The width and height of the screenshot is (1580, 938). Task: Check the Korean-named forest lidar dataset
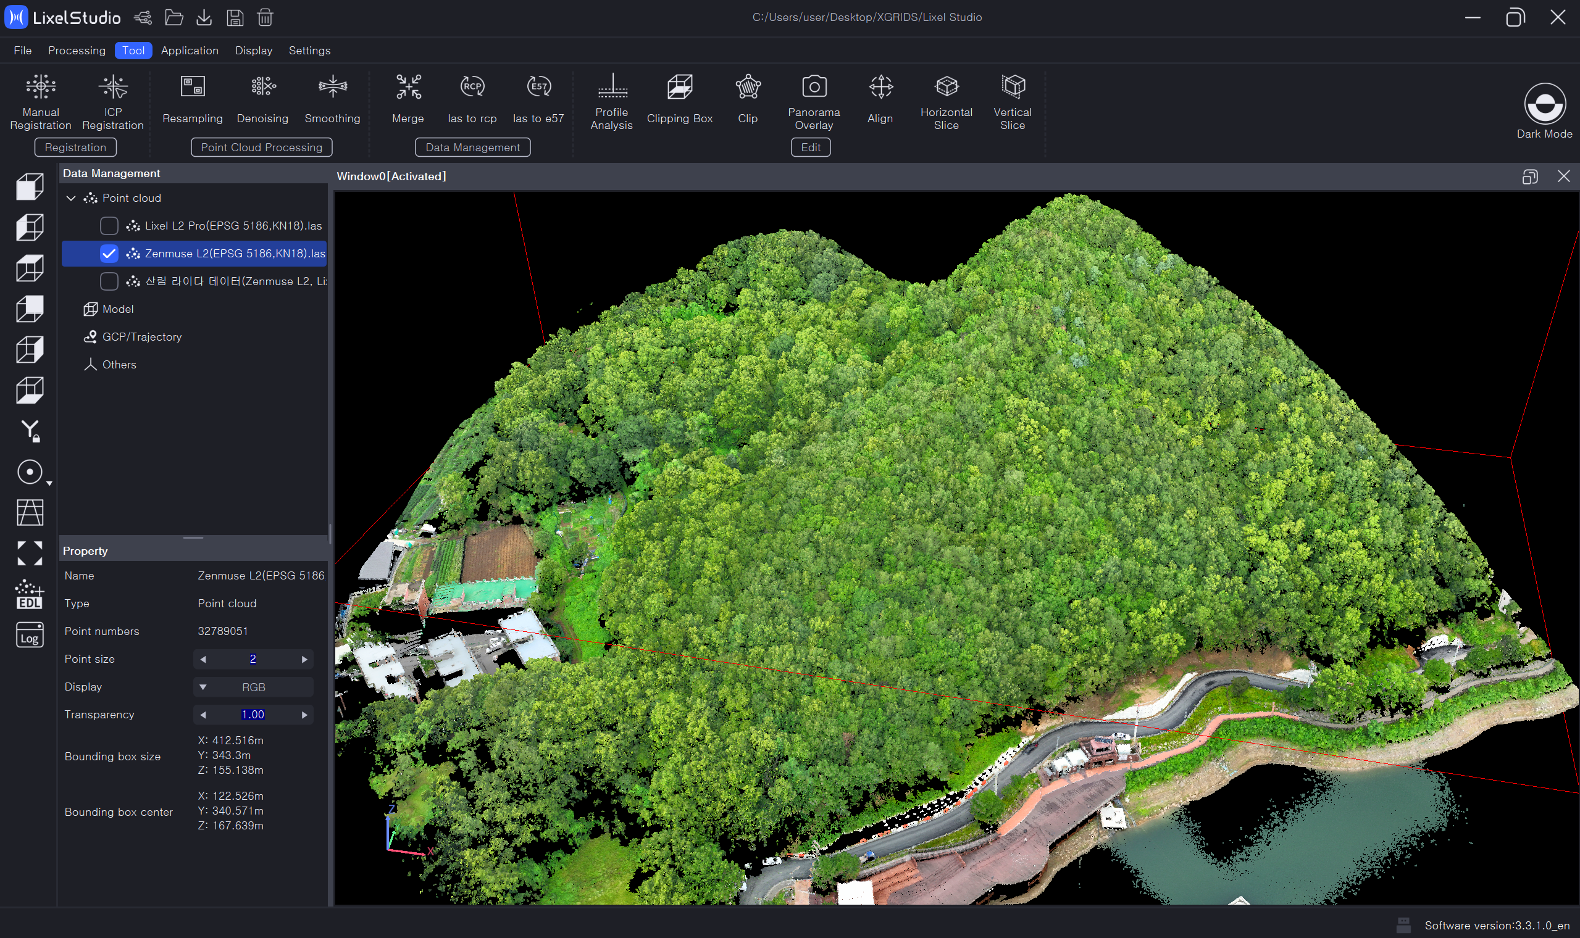click(109, 281)
